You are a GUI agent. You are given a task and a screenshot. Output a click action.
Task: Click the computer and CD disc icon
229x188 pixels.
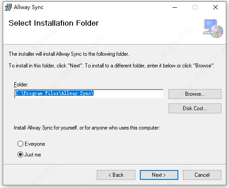[x=213, y=28]
